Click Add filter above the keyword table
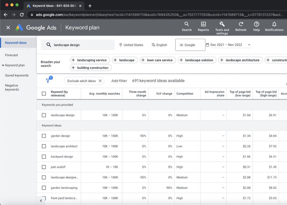The width and height of the screenshot is (287, 205). pyautogui.click(x=119, y=81)
